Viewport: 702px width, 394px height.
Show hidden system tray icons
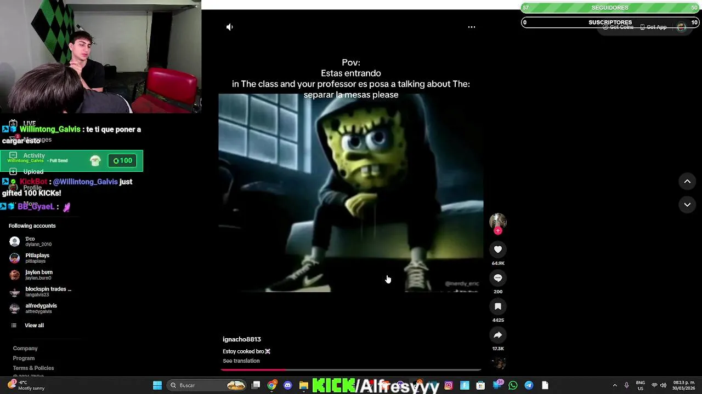tap(615, 385)
